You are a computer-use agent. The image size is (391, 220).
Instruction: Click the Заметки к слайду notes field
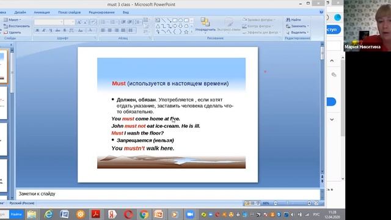(x=168, y=194)
